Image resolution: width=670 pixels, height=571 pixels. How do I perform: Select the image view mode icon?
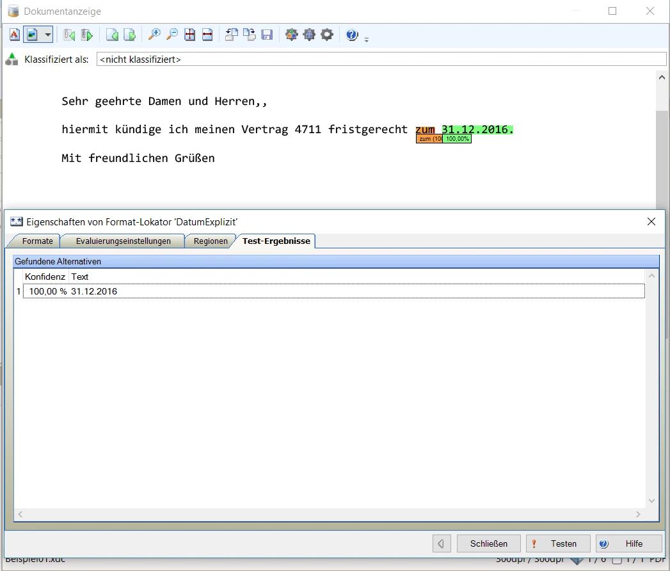tap(32, 35)
